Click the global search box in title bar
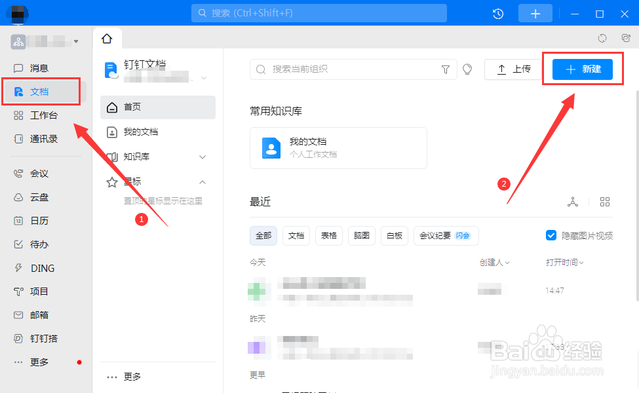Screen dimensions: 639x393 pyautogui.click(x=319, y=13)
